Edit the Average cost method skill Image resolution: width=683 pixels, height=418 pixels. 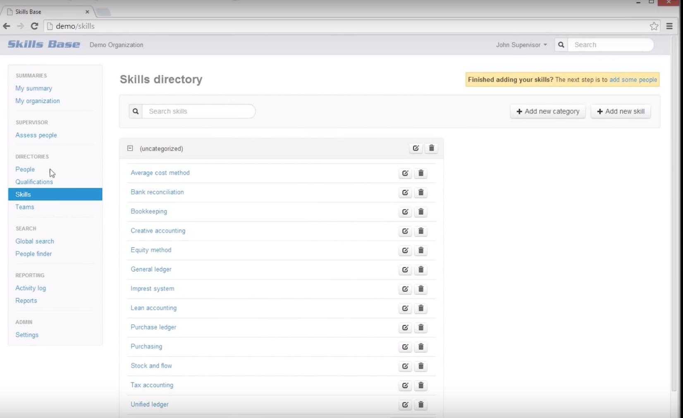[405, 173]
